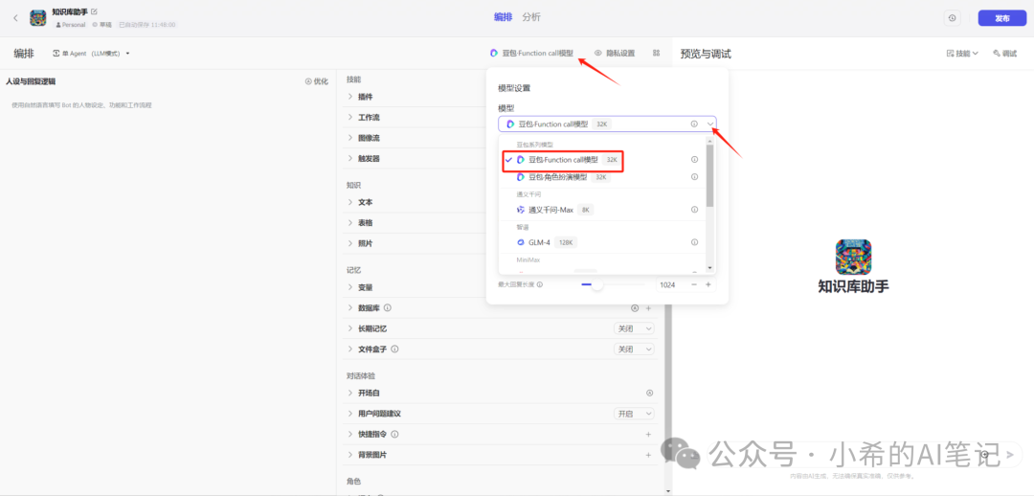Click model list scroll down arrow
The image size is (1034, 496).
tap(709, 268)
